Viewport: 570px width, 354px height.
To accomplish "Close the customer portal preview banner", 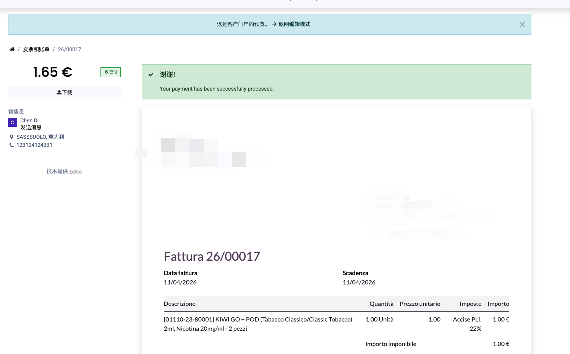I will click(522, 24).
